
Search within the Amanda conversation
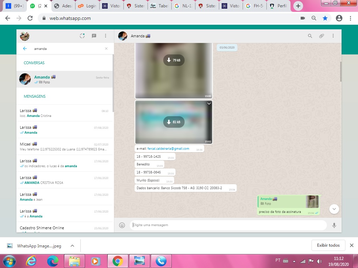coord(310,36)
